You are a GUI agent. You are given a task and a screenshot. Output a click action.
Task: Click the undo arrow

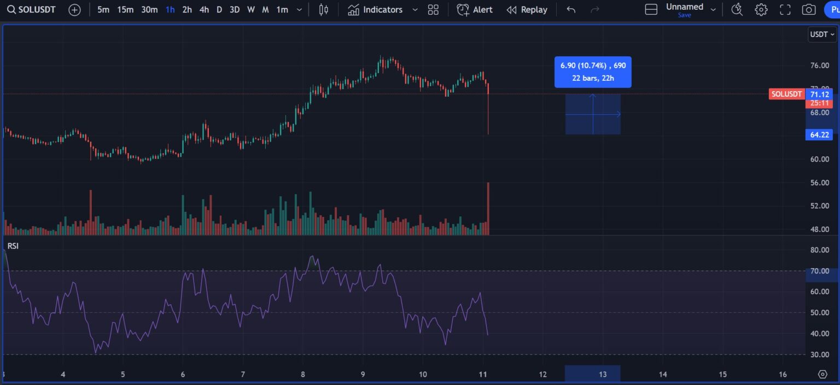571,10
